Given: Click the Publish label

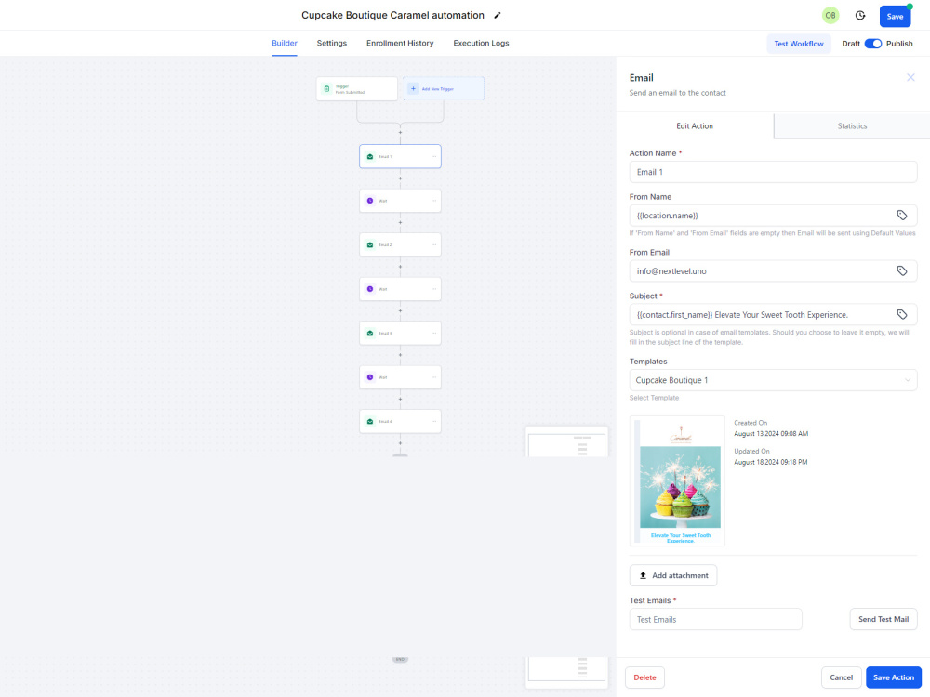Looking at the screenshot, I should [899, 44].
